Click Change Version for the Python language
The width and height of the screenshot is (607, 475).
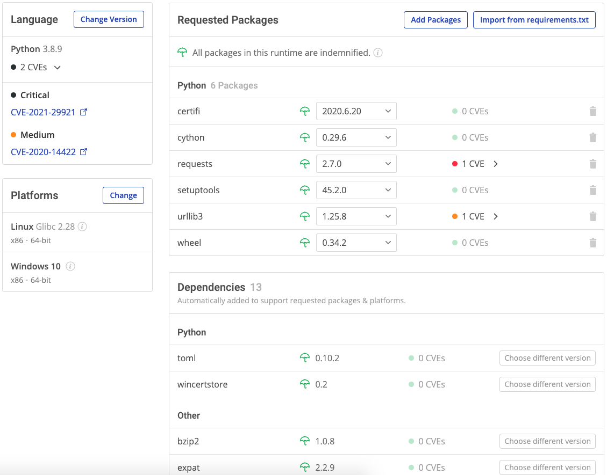[x=109, y=19]
